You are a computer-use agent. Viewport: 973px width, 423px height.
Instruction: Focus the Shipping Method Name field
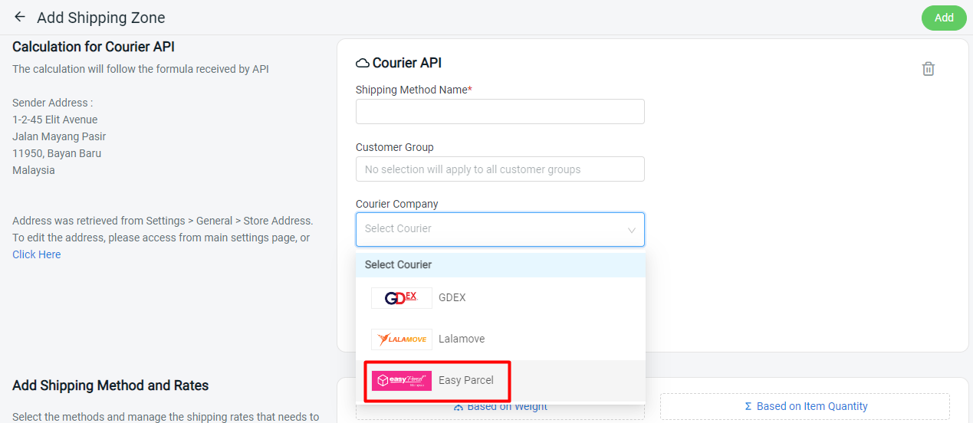pos(500,112)
